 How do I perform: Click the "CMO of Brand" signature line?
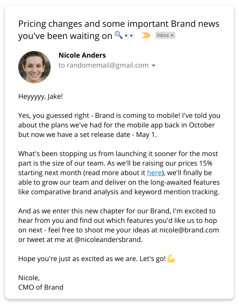click(41, 287)
